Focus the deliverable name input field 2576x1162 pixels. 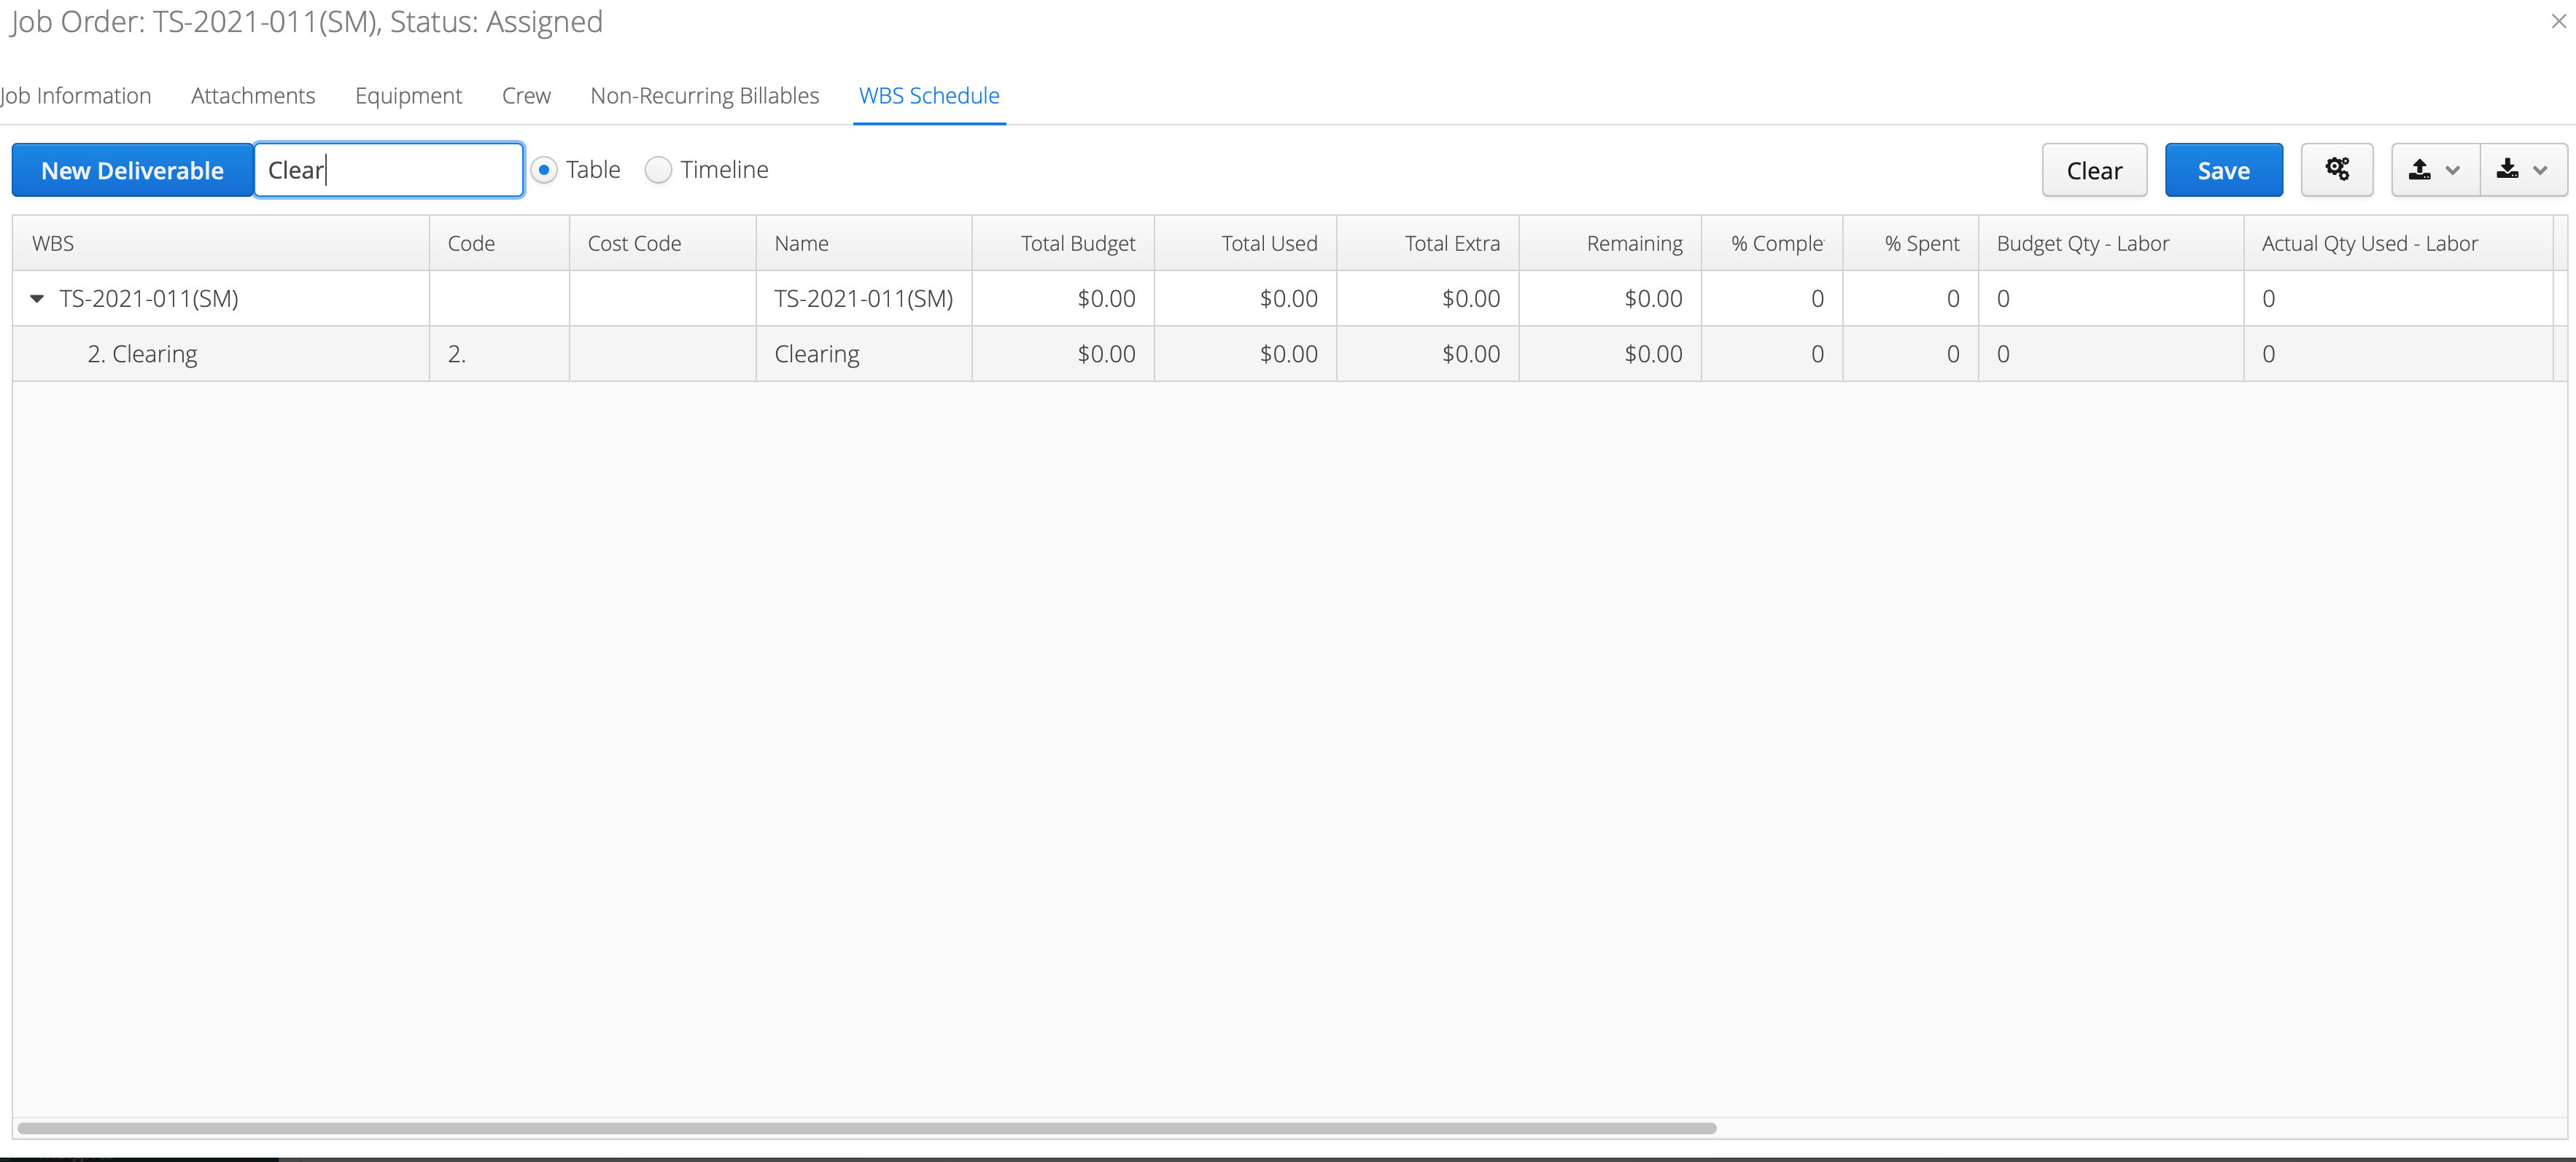389,170
